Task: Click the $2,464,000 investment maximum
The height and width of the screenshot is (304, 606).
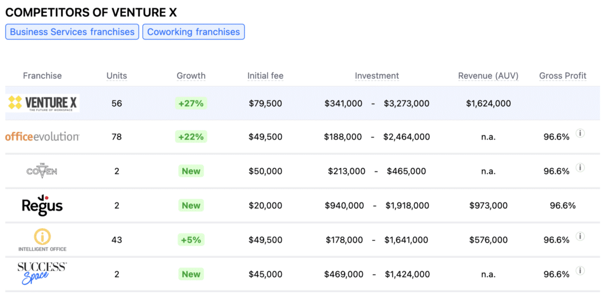Action: 406,137
